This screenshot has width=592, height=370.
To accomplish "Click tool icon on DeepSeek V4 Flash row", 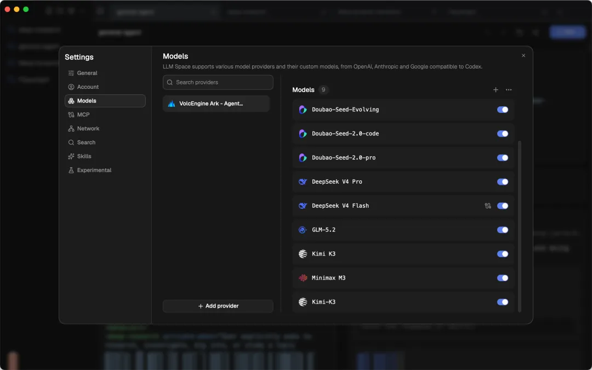I will [x=488, y=206].
